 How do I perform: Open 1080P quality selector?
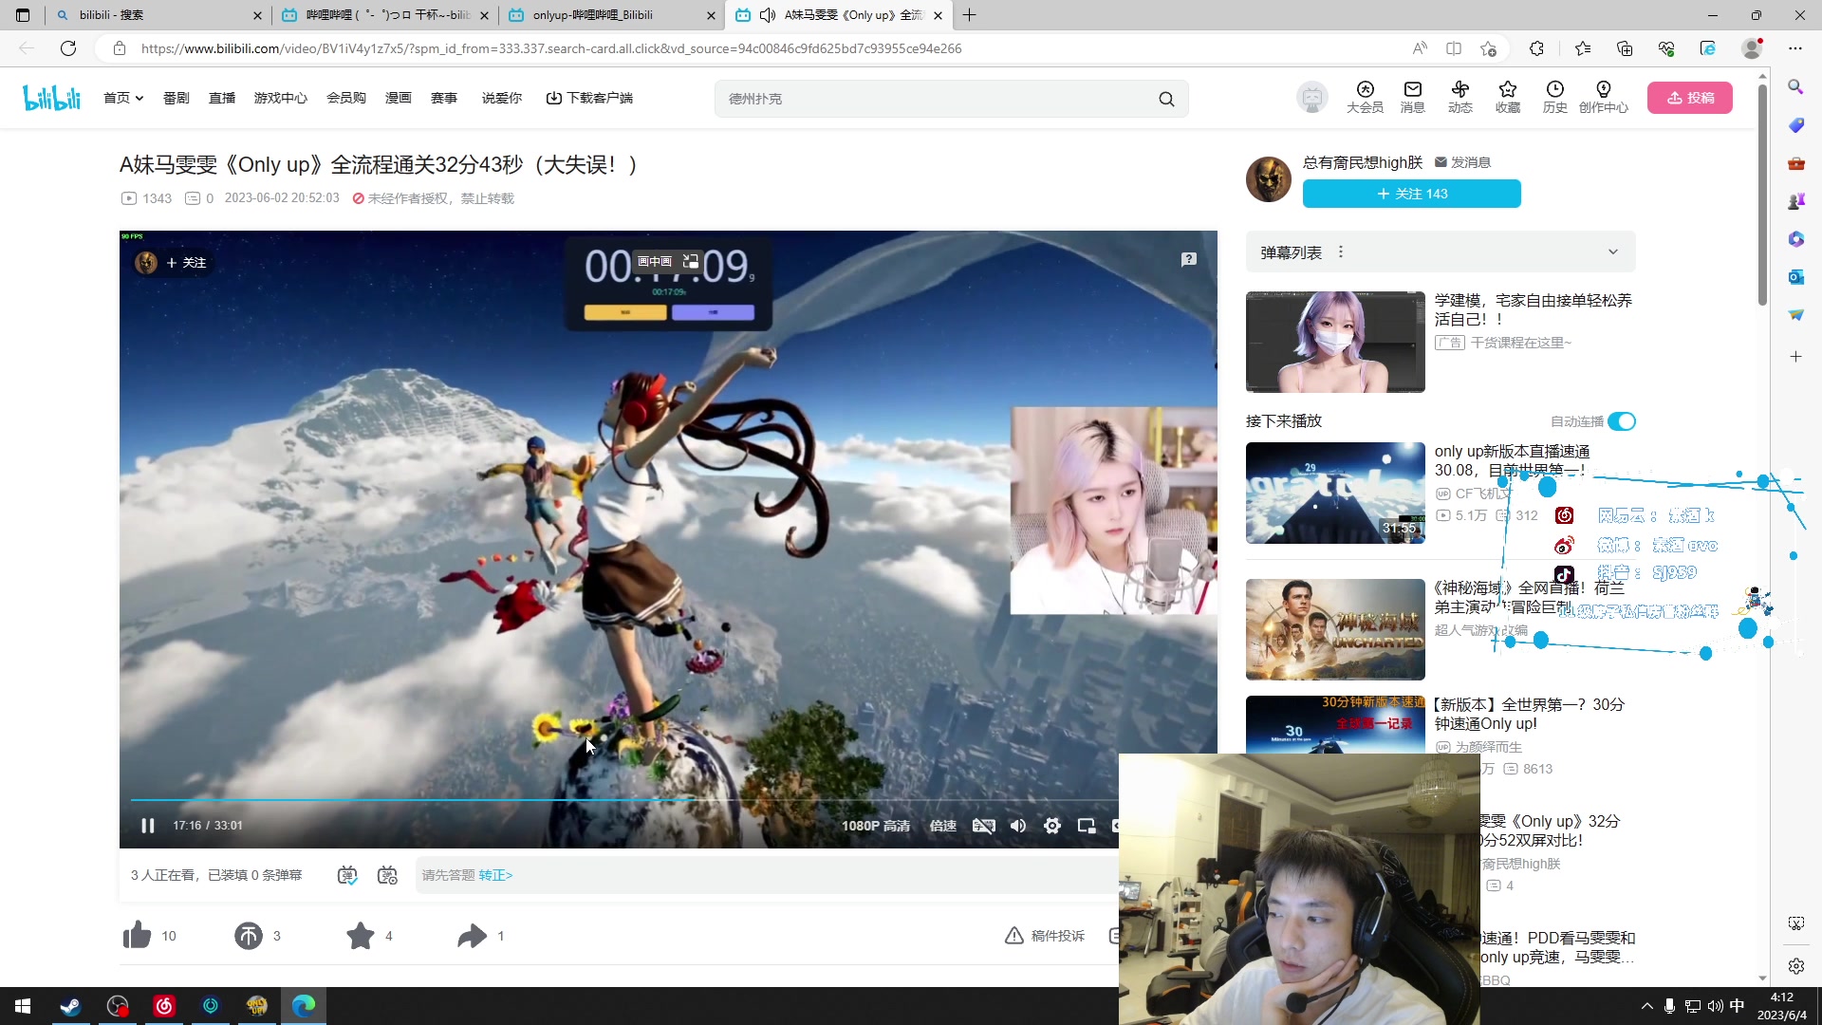(x=876, y=826)
